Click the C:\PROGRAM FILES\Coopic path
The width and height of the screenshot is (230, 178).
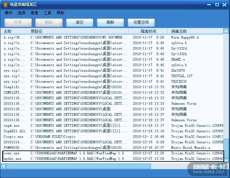(53, 137)
